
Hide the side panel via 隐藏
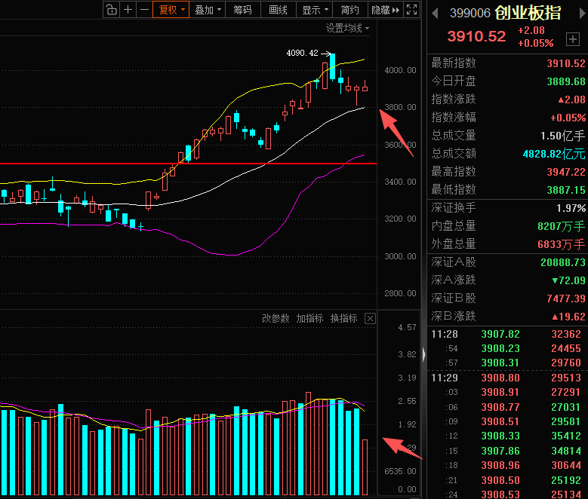(x=386, y=10)
